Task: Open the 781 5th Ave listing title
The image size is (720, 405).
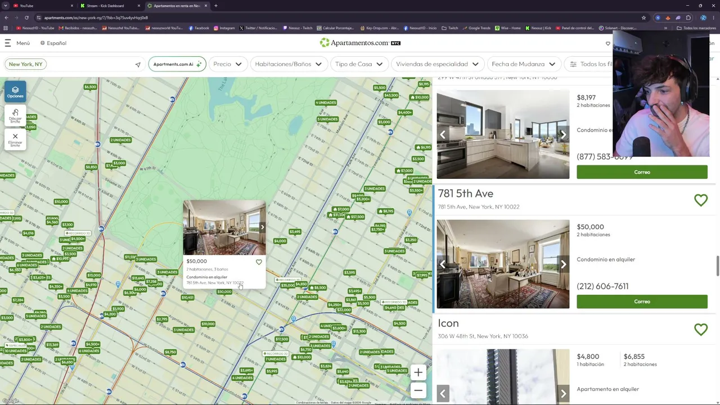Action: 465,193
